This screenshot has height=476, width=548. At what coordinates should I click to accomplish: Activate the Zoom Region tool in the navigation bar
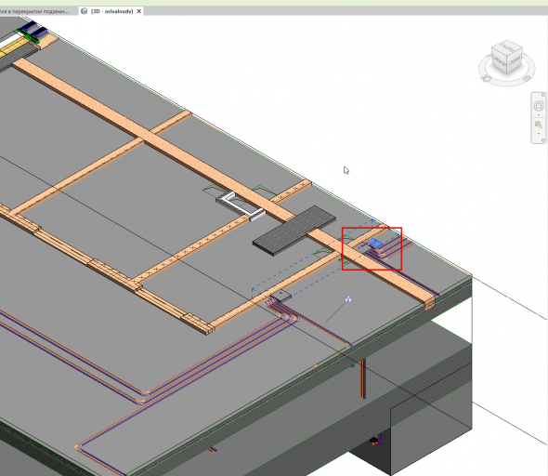click(x=539, y=125)
